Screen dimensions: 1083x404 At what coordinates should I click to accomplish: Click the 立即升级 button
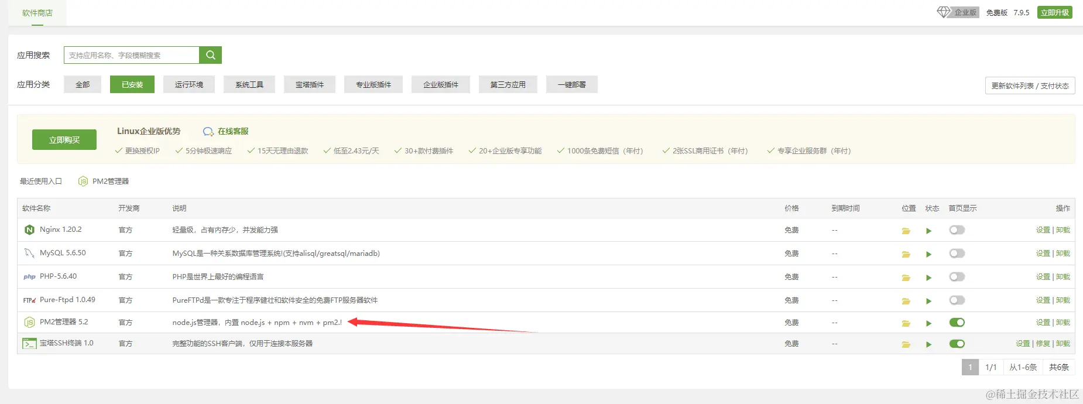(x=1055, y=12)
